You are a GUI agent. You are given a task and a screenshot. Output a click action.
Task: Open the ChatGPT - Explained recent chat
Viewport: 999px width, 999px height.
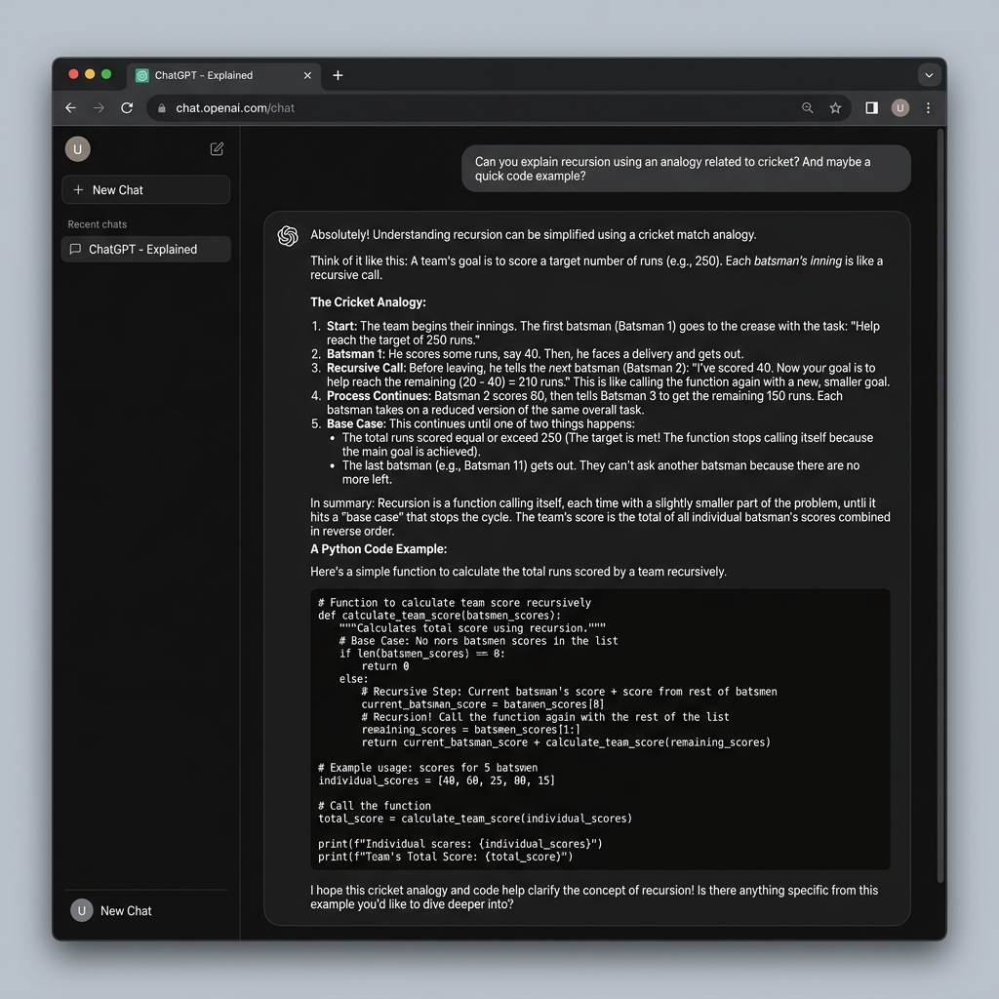coord(146,249)
